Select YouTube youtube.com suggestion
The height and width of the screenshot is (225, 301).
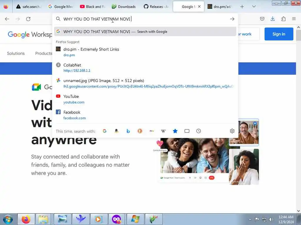[x=145, y=99]
